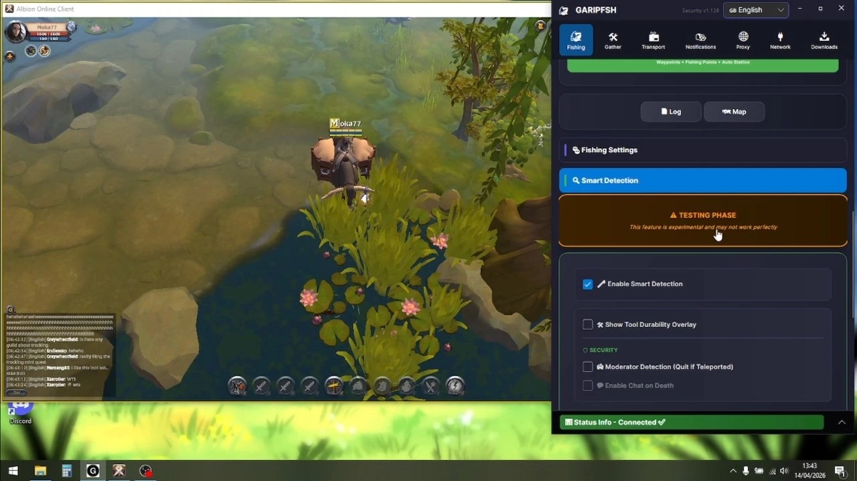Viewport: 857px width, 481px height.
Task: Activate the second sword skill slot
Action: [285, 385]
